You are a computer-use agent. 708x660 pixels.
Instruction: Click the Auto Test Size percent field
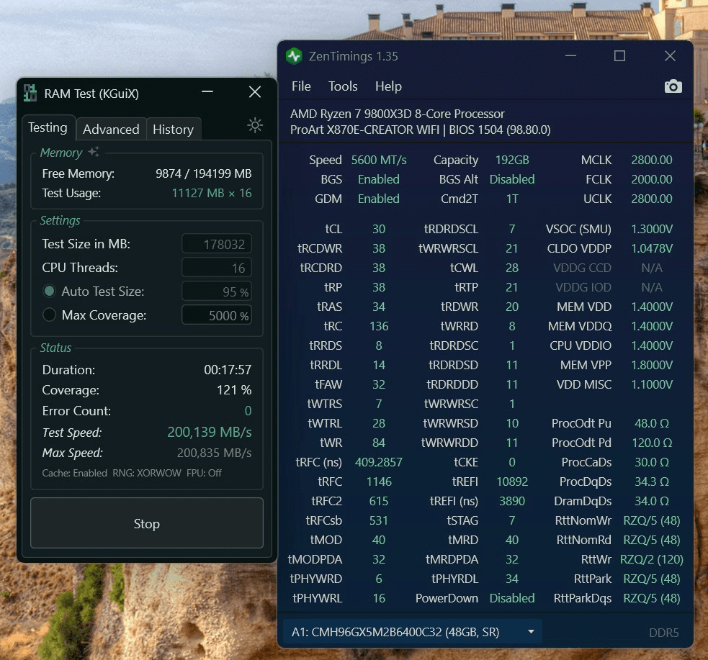217,291
